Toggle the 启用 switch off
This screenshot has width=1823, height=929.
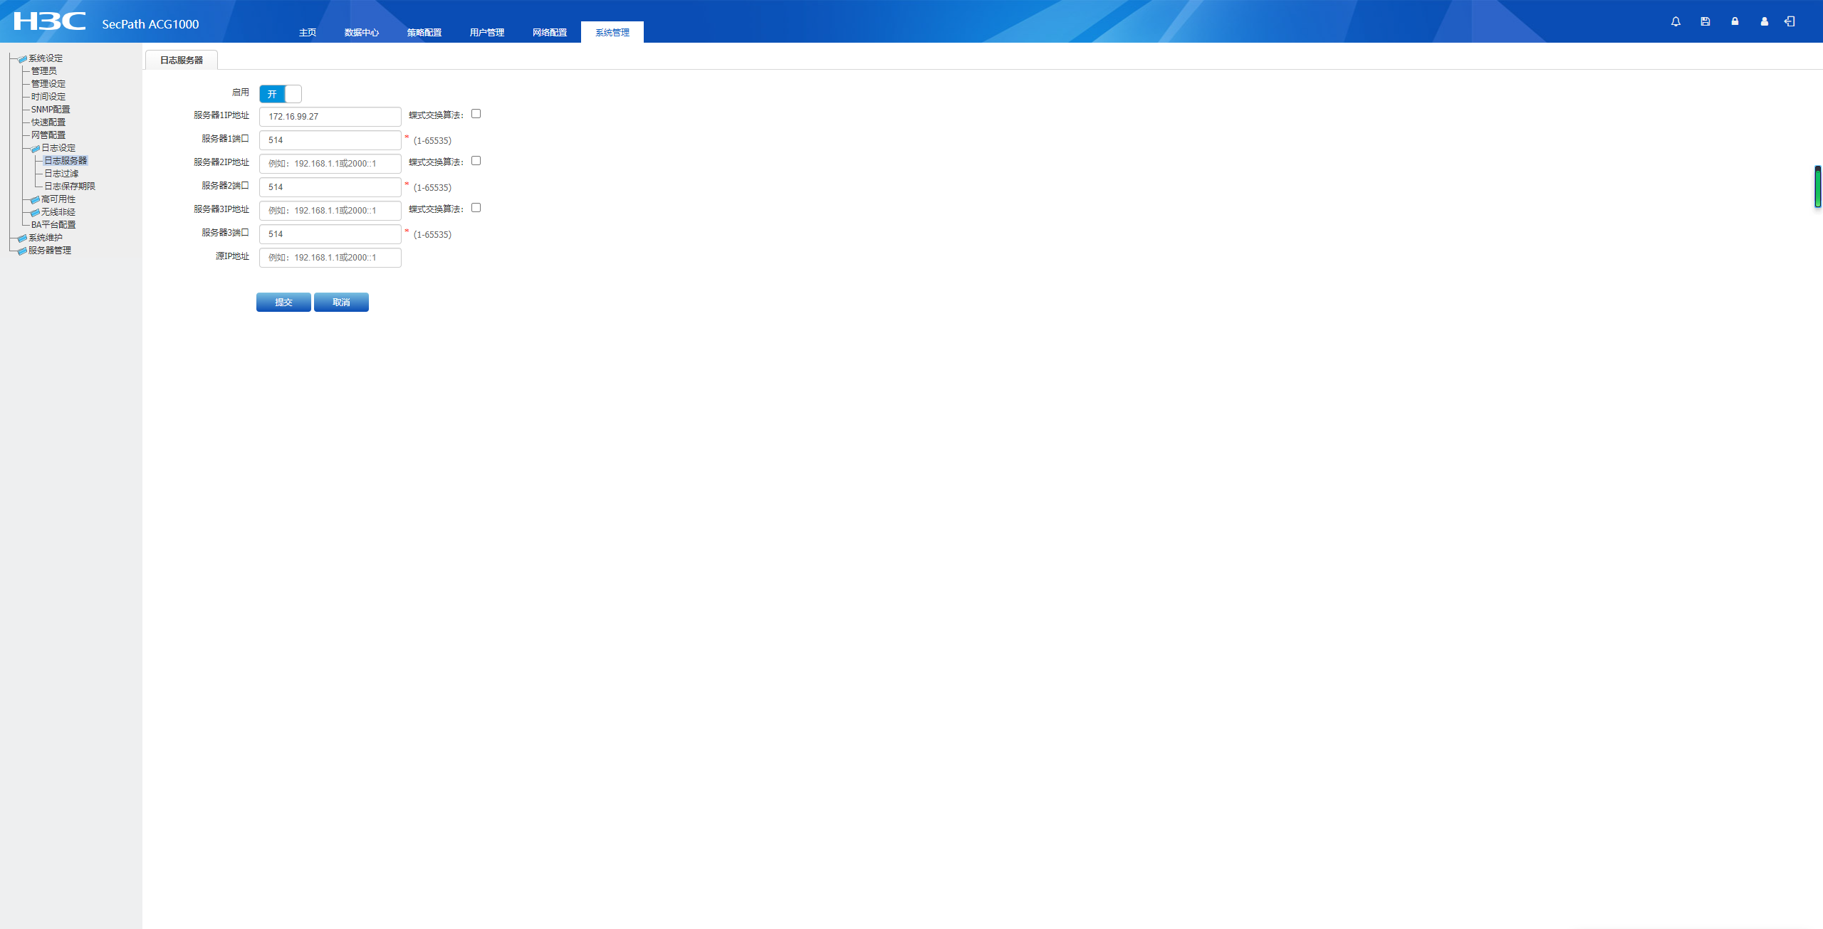pos(281,94)
